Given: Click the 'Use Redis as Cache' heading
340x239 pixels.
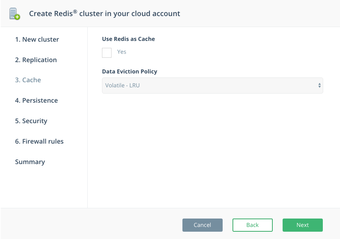Looking at the screenshot, I should coord(128,39).
